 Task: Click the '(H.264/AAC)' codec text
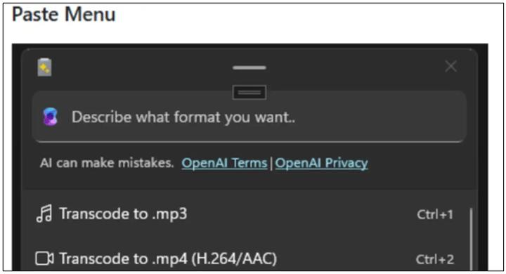[234, 259]
